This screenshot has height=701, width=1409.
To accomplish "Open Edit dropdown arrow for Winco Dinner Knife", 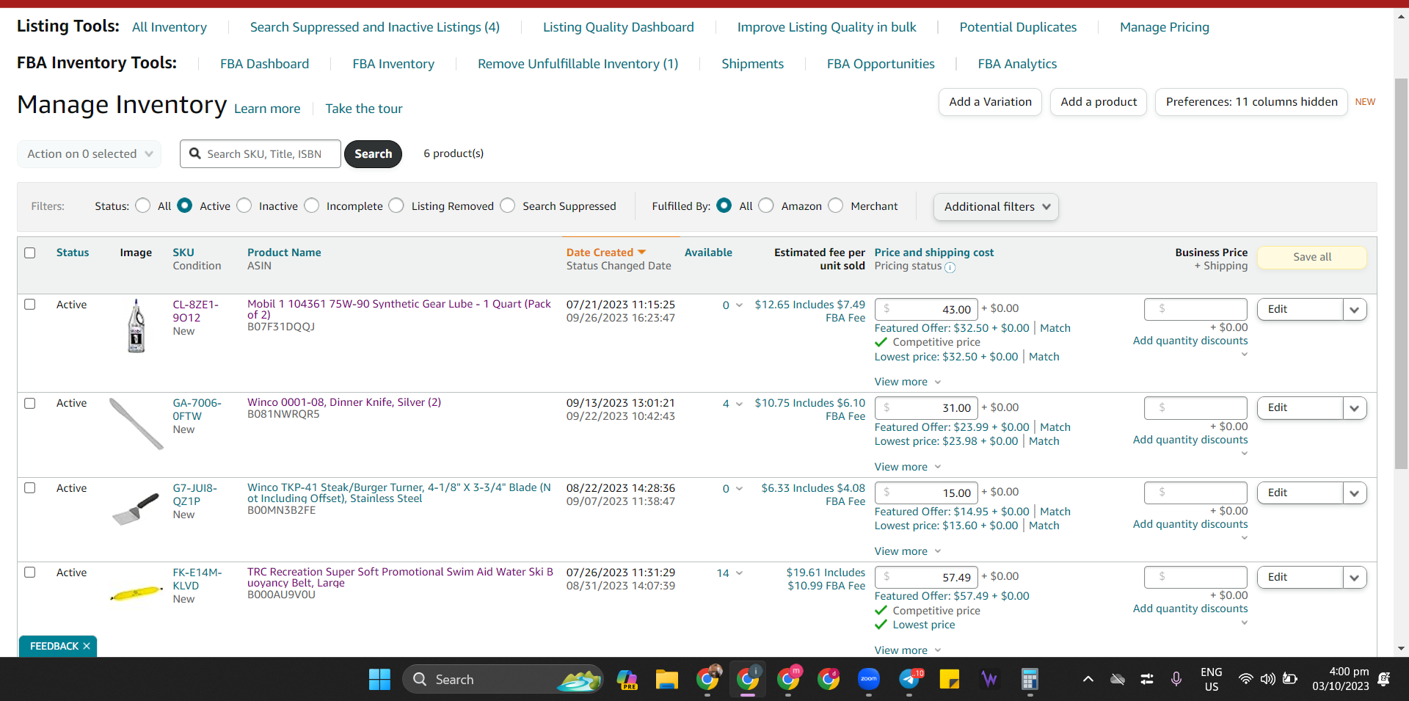I will (1355, 408).
